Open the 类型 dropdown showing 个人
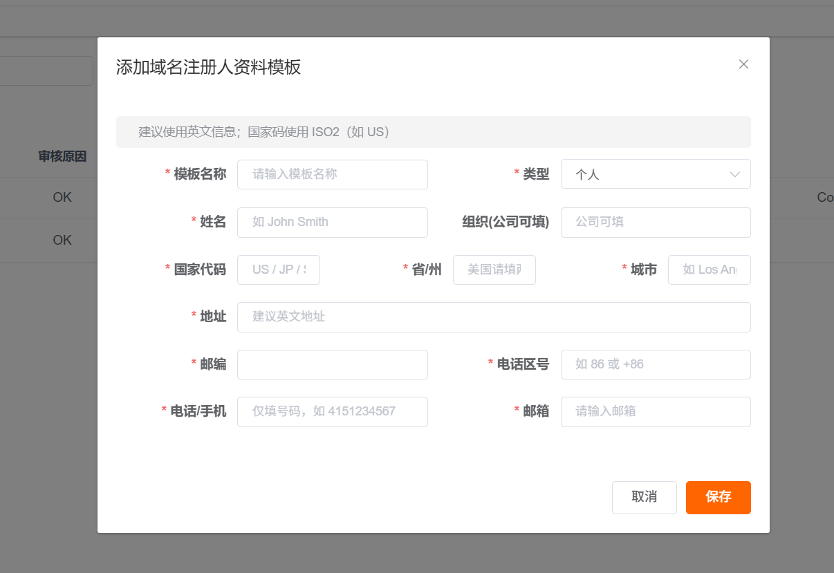Viewport: 834px width, 573px height. (656, 174)
